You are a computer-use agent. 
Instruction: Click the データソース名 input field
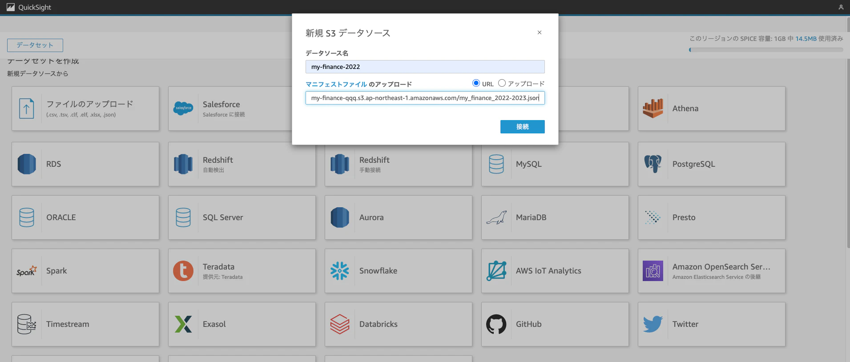[425, 67]
